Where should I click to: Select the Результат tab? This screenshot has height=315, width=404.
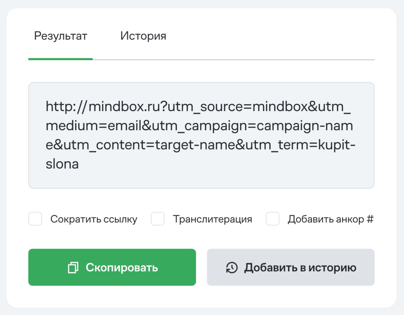[x=61, y=36]
